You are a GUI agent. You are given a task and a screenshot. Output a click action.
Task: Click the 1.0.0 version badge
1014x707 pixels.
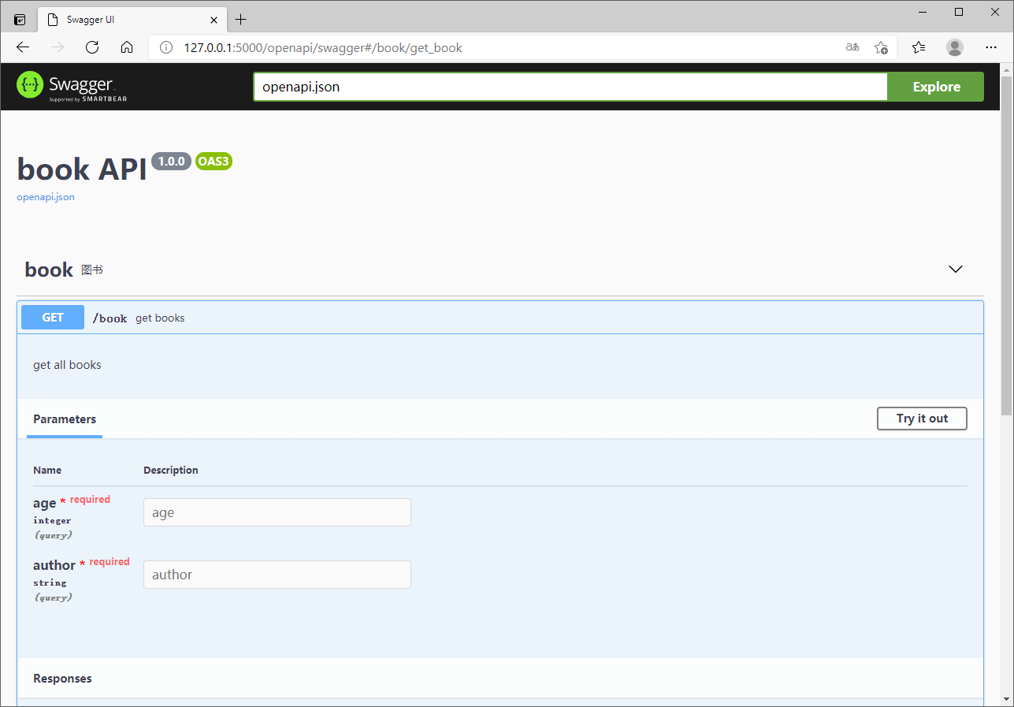point(171,161)
